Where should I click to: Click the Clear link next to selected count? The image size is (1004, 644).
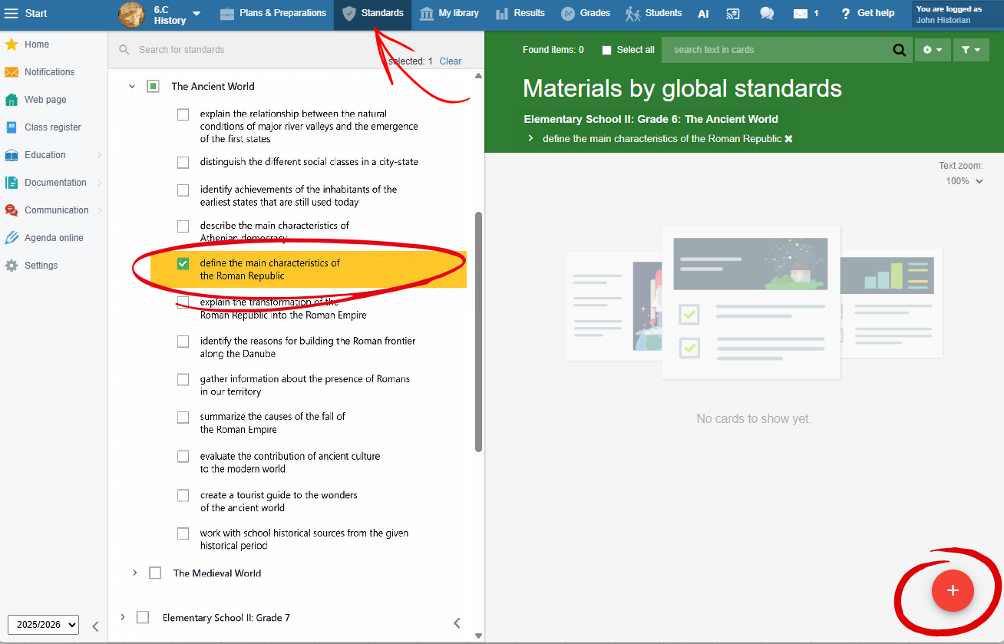(451, 61)
